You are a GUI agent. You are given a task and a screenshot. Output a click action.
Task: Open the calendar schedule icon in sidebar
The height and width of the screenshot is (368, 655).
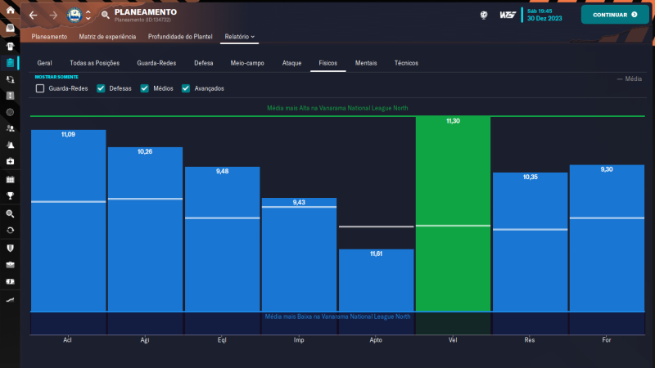click(x=10, y=178)
